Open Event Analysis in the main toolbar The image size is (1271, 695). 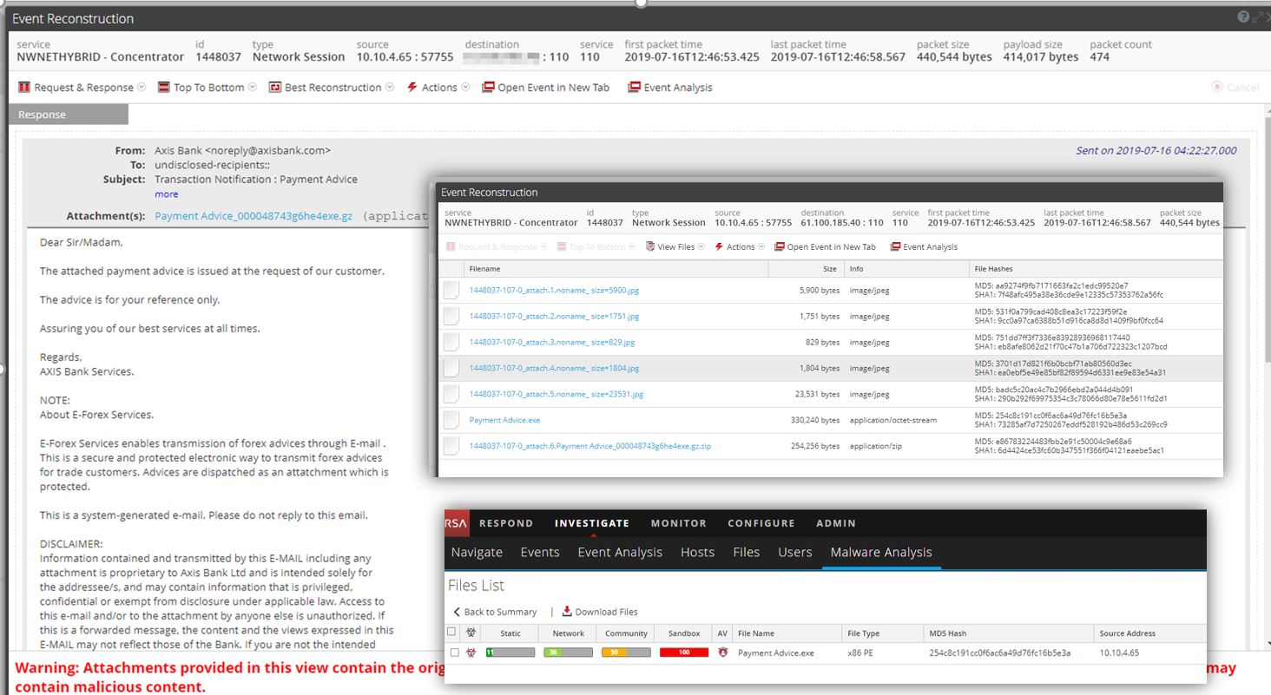click(x=669, y=88)
